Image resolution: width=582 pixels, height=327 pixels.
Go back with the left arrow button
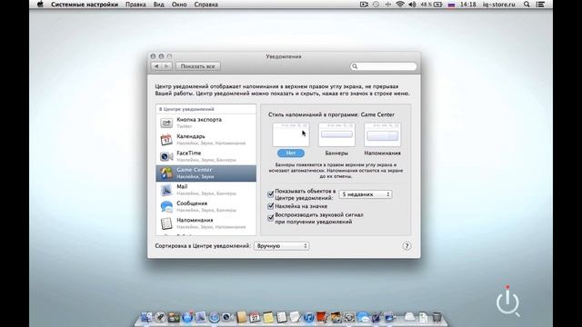click(156, 66)
